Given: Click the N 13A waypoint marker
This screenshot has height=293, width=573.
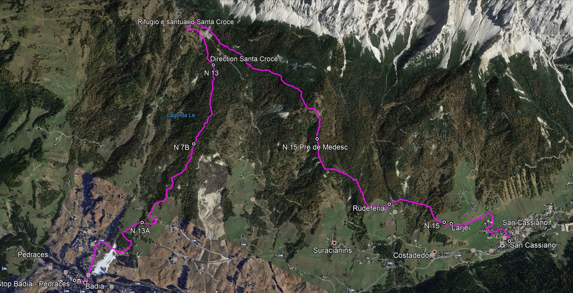Looking at the screenshot, I should click(142, 223).
